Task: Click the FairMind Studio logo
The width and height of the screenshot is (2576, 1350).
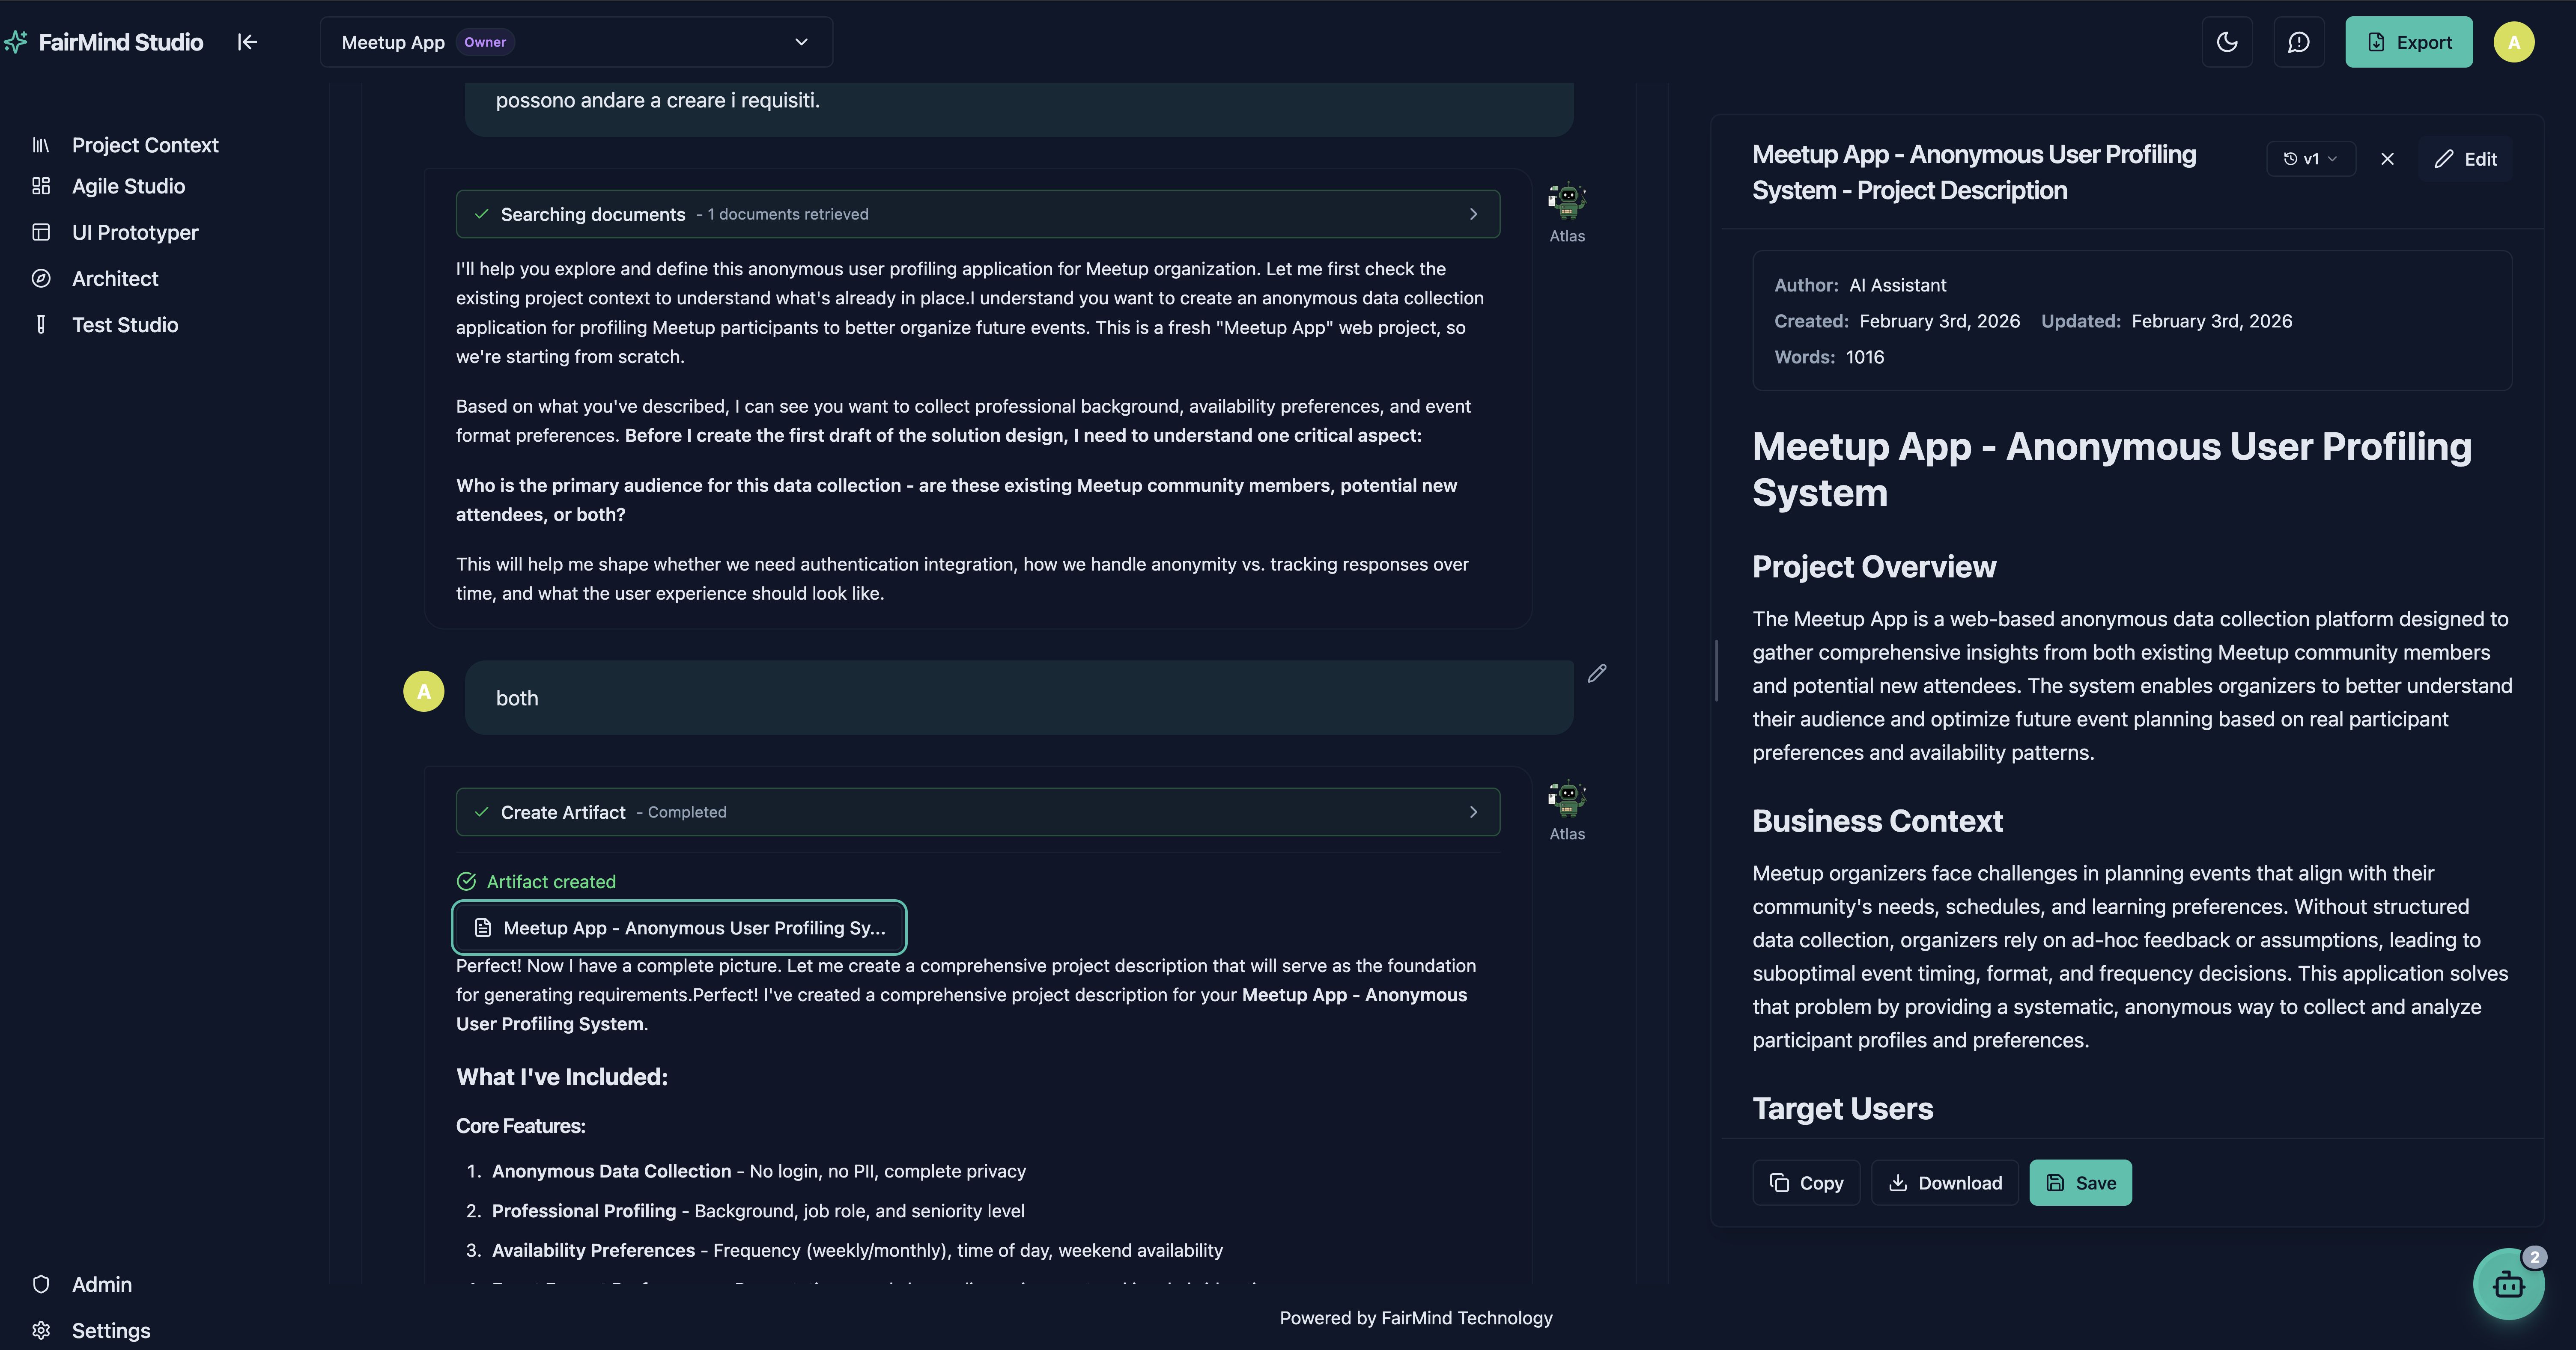Action: tap(104, 42)
